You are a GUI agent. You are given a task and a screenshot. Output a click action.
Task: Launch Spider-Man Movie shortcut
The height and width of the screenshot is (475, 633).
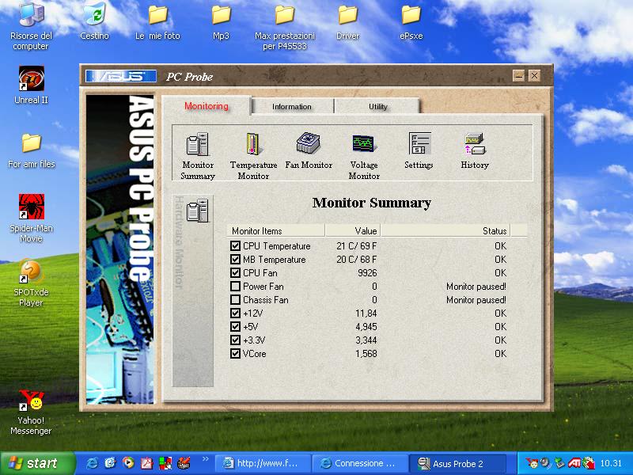tap(31, 207)
